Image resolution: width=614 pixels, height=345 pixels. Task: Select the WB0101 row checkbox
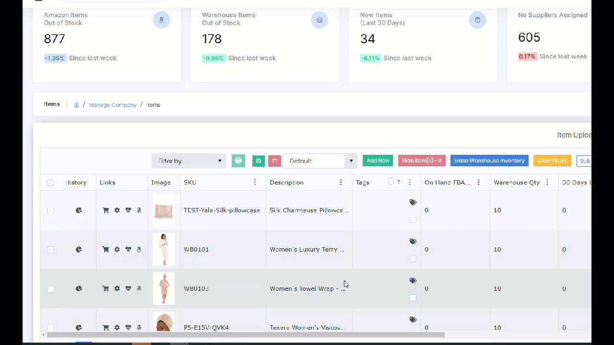(x=50, y=250)
